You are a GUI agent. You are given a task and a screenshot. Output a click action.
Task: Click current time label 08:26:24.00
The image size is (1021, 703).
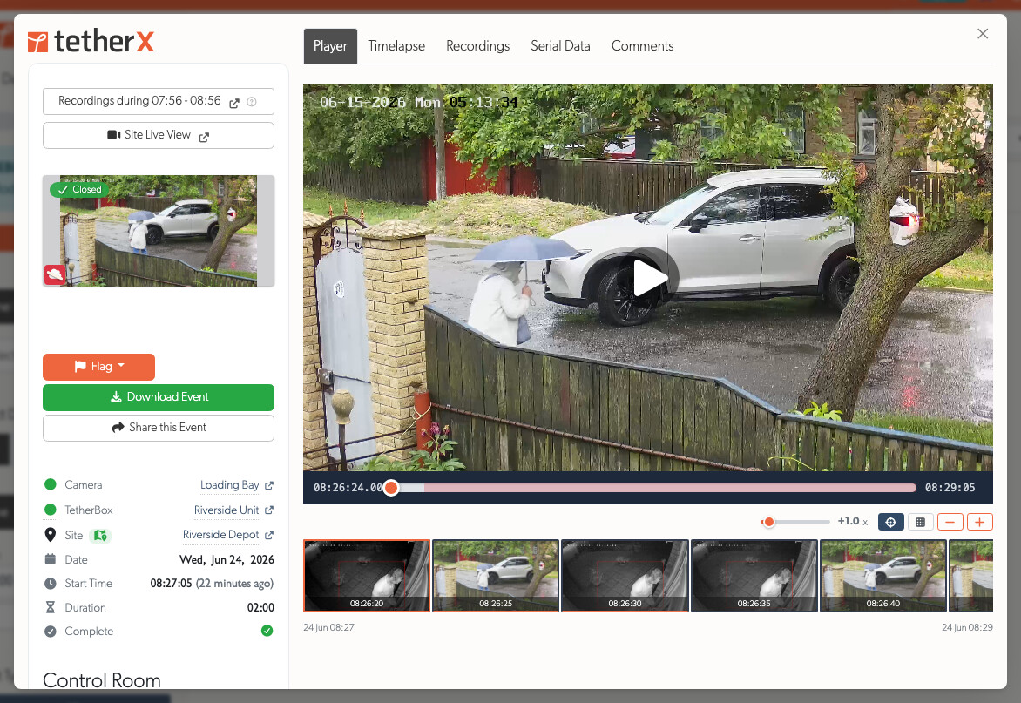(x=348, y=488)
